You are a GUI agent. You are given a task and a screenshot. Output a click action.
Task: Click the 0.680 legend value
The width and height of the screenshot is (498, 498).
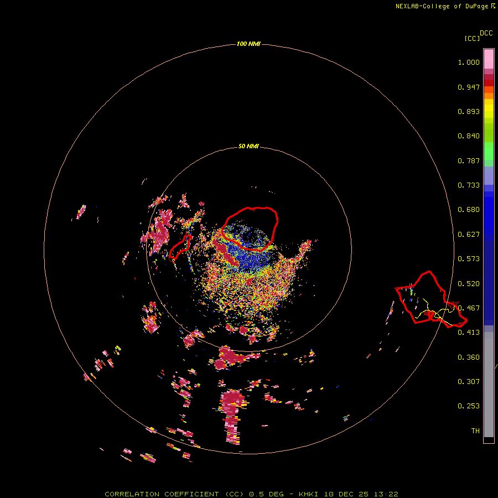469,210
